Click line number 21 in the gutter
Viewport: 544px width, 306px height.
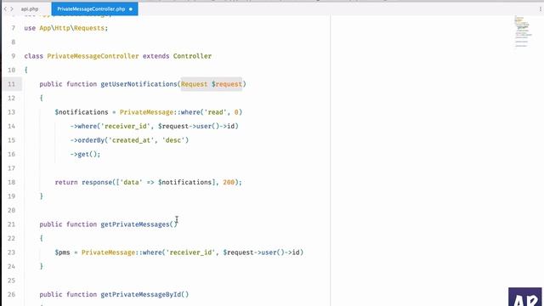(11, 224)
